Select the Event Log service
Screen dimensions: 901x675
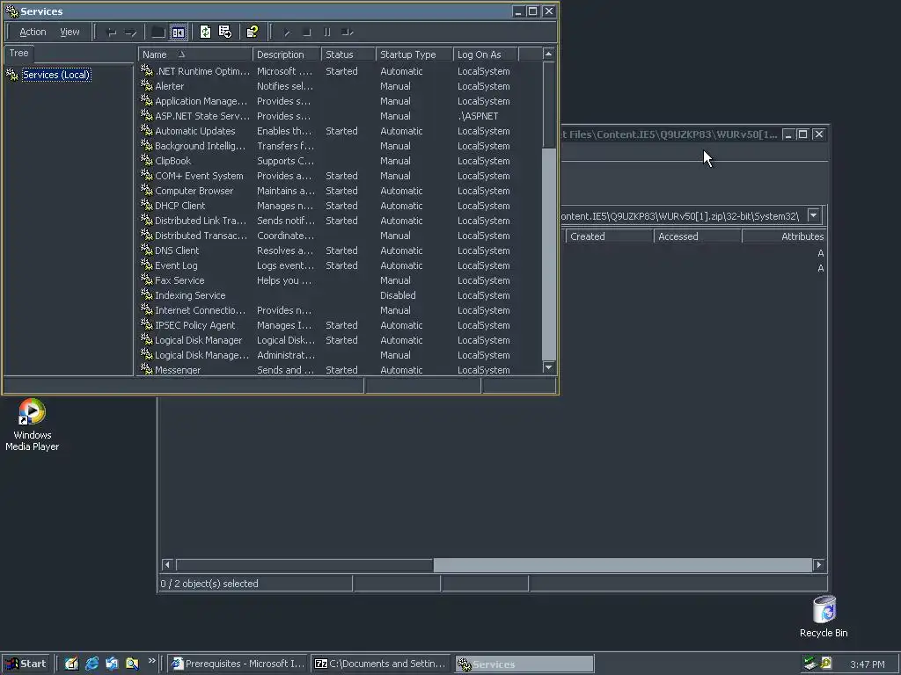point(339,265)
